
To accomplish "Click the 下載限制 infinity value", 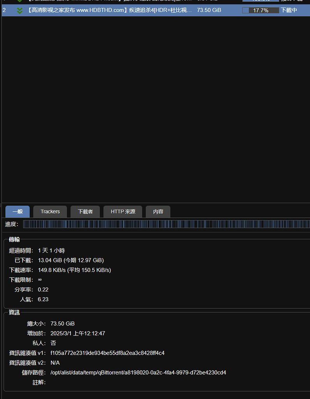I will (40, 280).
